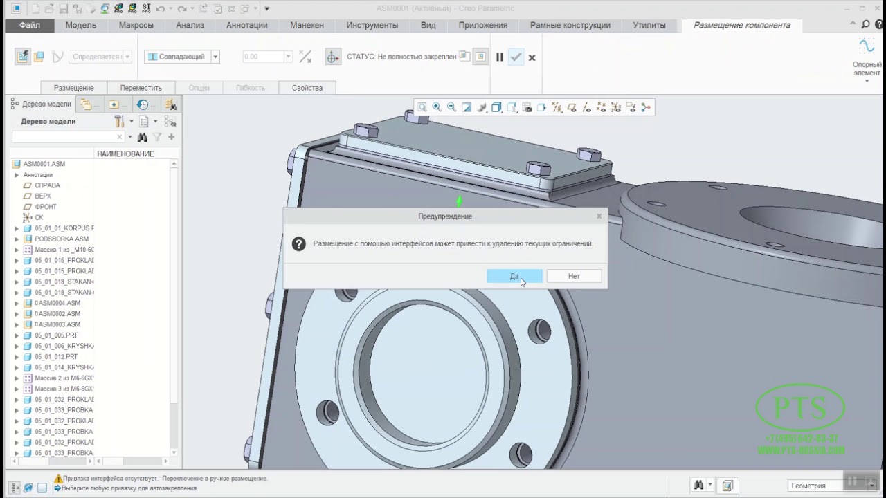Click the manual placement icon in dashboard
Viewport: 886px width, 498px height.
[39, 57]
